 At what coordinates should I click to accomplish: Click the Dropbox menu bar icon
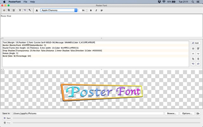159,2
